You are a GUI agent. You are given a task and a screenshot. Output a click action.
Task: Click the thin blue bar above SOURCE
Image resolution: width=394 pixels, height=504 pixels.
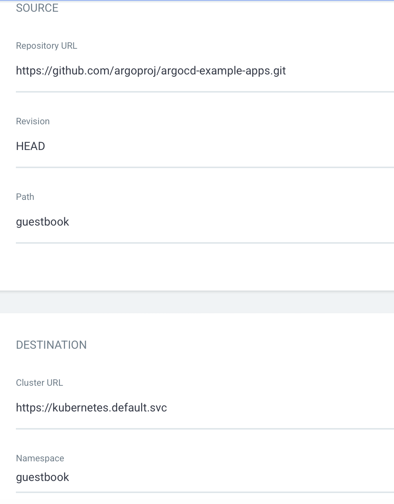pos(197,1)
